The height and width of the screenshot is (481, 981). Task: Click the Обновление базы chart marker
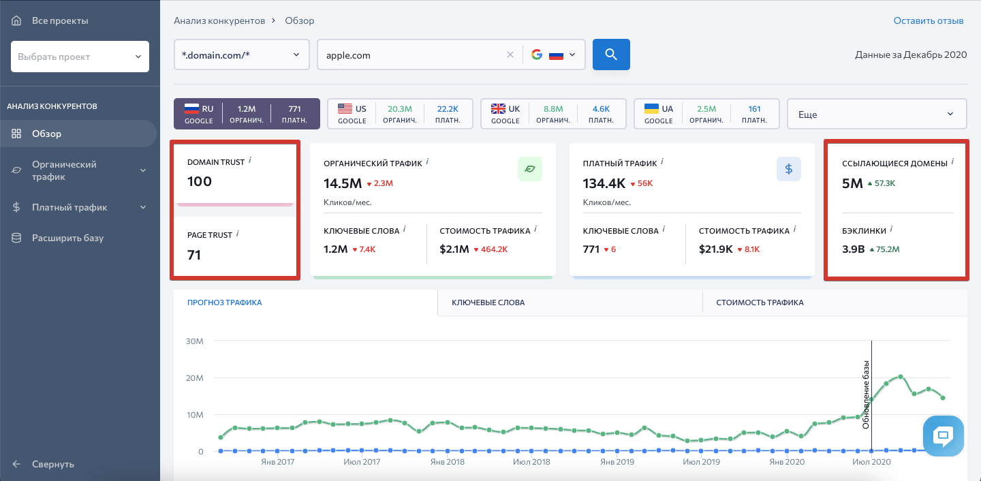tap(867, 394)
